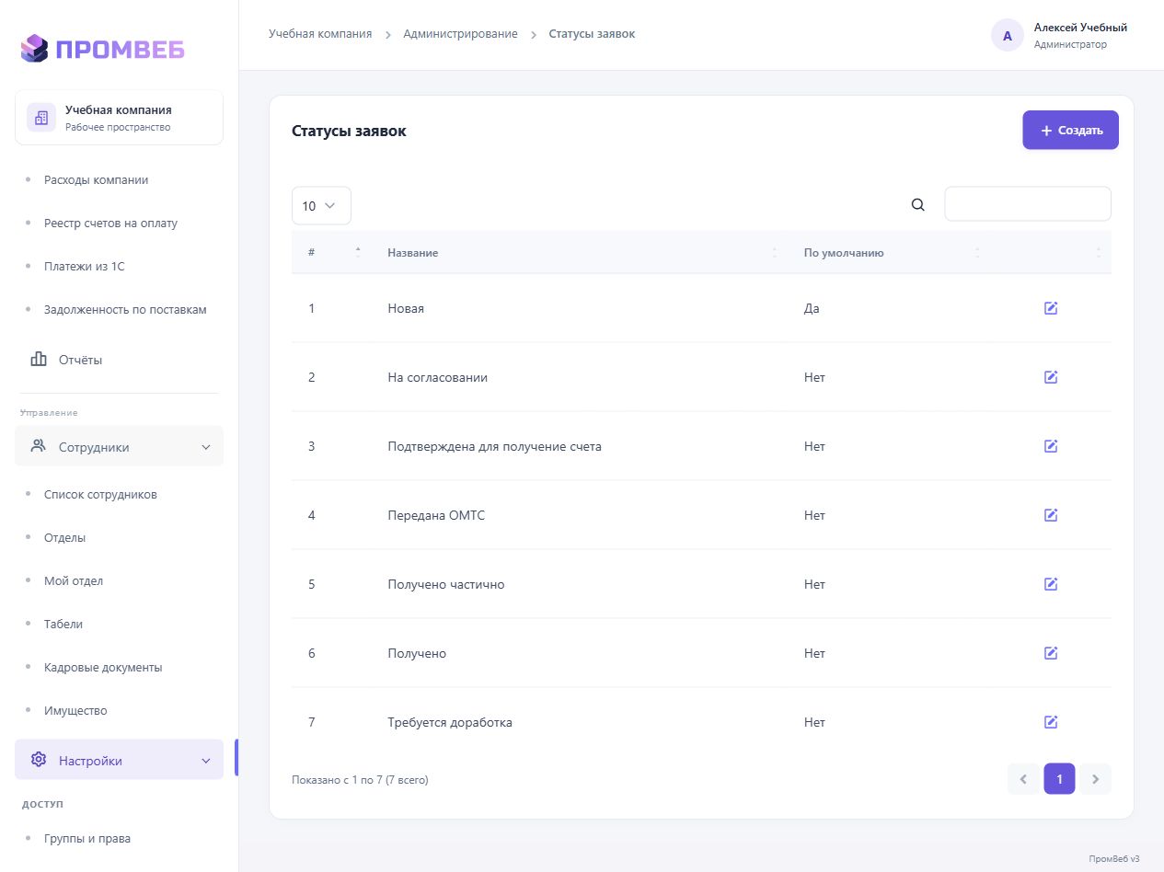This screenshot has width=1164, height=872.
Task: Click the ПромВеб v3 footer text
Action: [x=1114, y=858]
